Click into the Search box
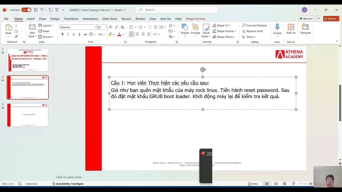Image resolution: width=342 pixels, height=192 pixels. (177, 10)
